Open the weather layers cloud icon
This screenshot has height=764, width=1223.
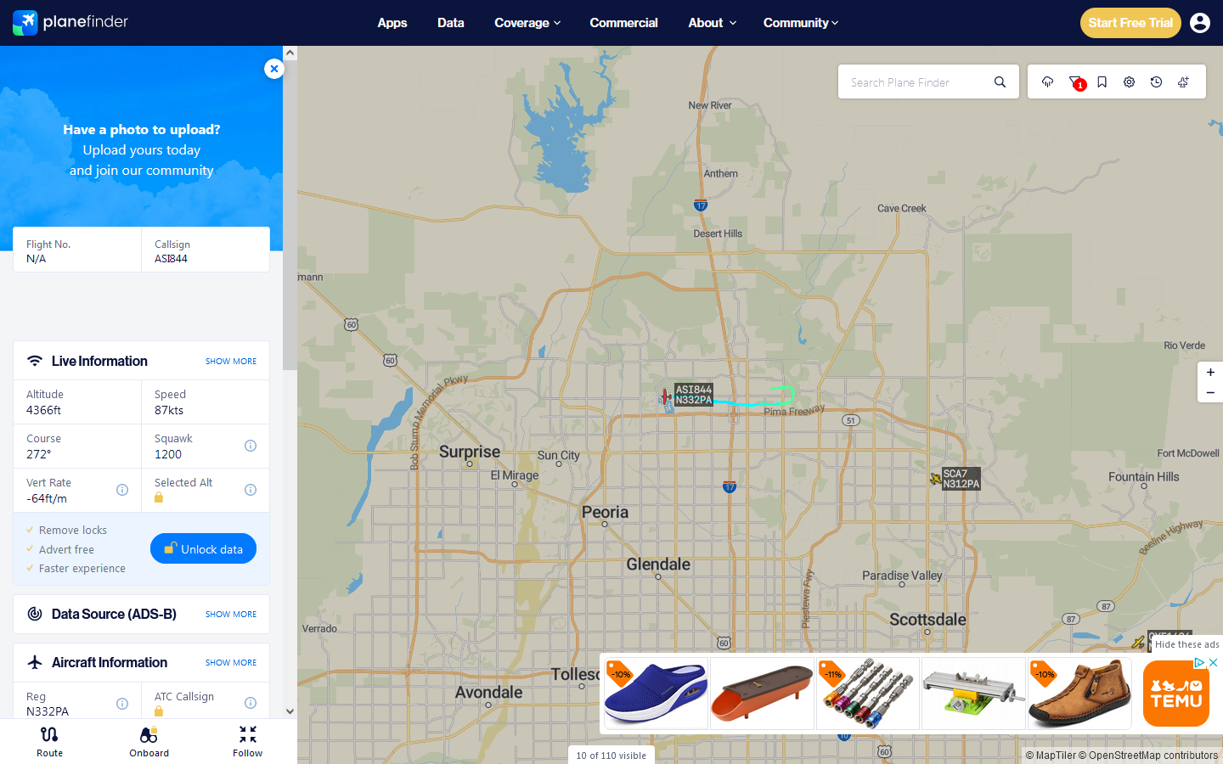click(1047, 82)
